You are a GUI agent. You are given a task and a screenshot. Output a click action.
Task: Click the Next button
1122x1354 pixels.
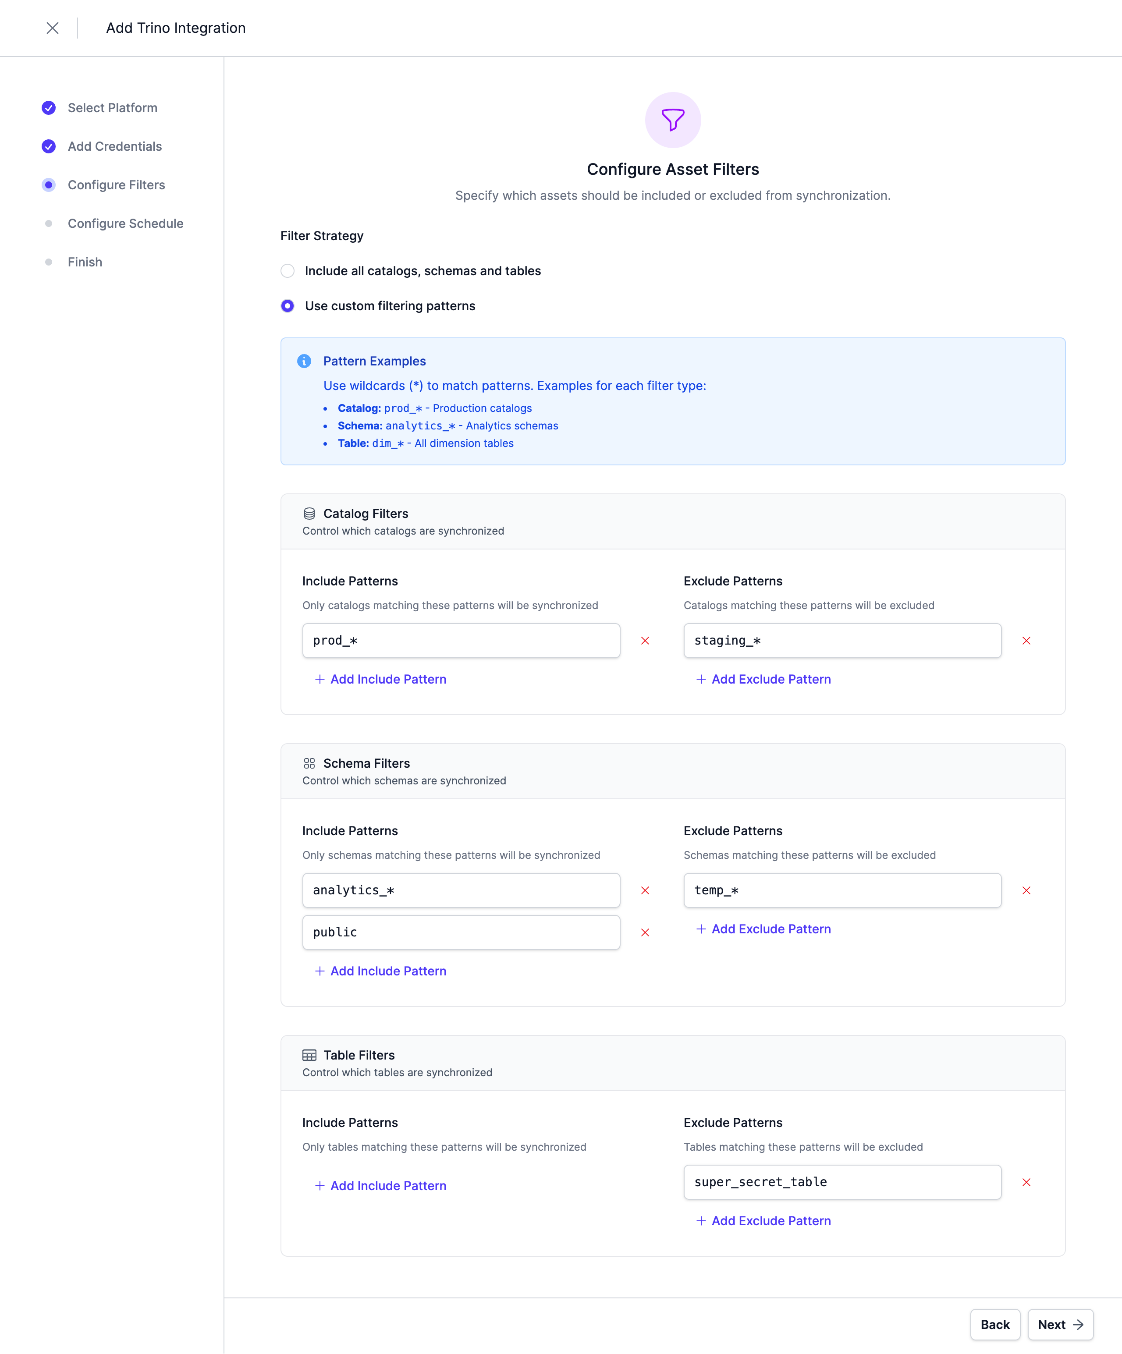click(1060, 1324)
